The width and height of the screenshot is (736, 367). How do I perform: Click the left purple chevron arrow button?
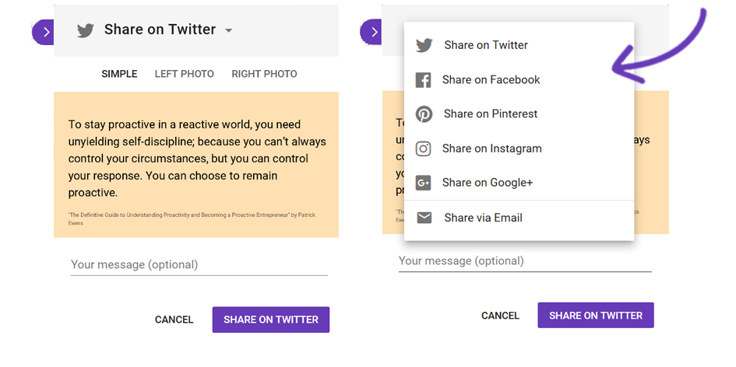pos(43,32)
